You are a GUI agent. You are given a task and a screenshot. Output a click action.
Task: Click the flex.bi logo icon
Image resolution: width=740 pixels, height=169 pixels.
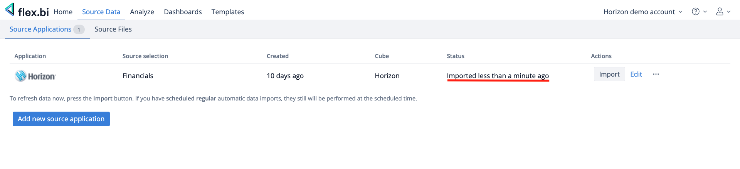pyautogui.click(x=10, y=9)
